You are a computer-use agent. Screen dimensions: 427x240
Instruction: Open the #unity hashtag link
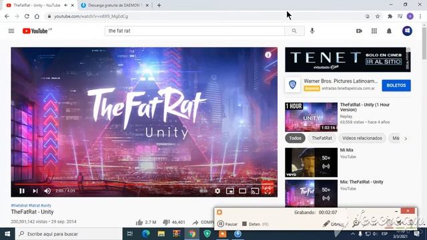[46, 205]
